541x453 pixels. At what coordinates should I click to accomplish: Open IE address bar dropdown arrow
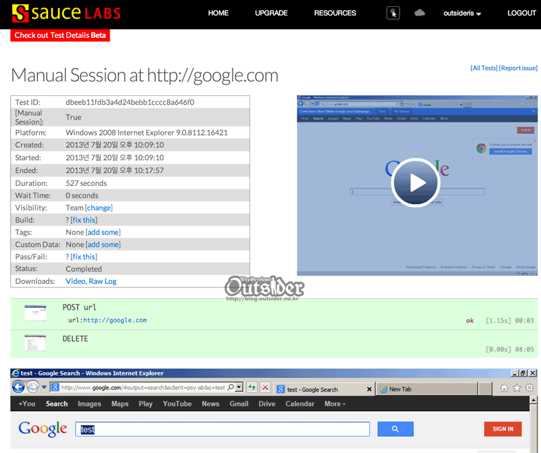click(x=239, y=387)
